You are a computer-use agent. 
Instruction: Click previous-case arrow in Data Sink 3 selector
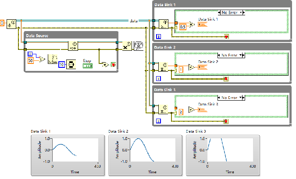tap(217, 97)
